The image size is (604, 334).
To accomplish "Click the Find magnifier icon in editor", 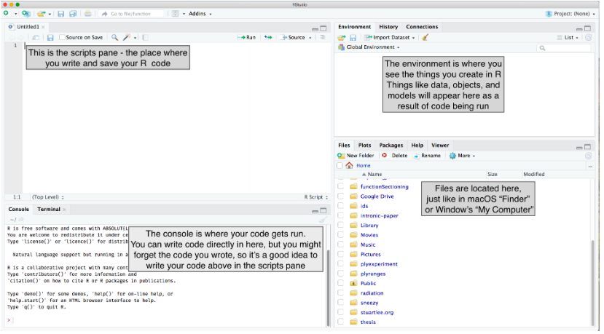I will pos(114,37).
